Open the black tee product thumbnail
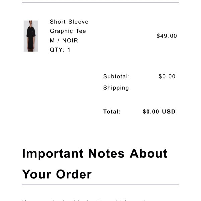201x201 pixels. 31,36
